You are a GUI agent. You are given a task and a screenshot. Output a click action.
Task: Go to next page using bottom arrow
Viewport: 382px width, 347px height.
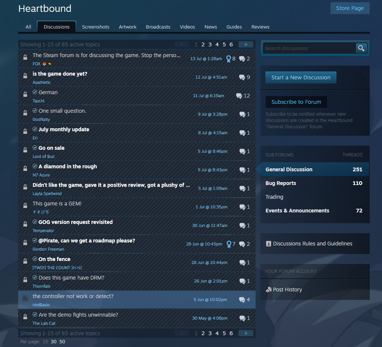tap(246, 333)
